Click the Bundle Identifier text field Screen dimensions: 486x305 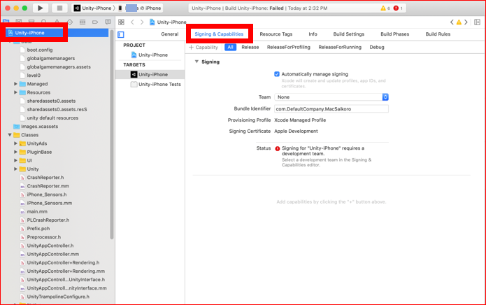[x=331, y=109]
